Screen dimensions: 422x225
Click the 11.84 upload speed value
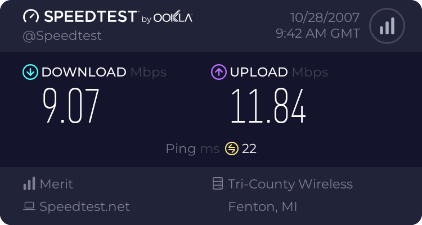point(268,106)
